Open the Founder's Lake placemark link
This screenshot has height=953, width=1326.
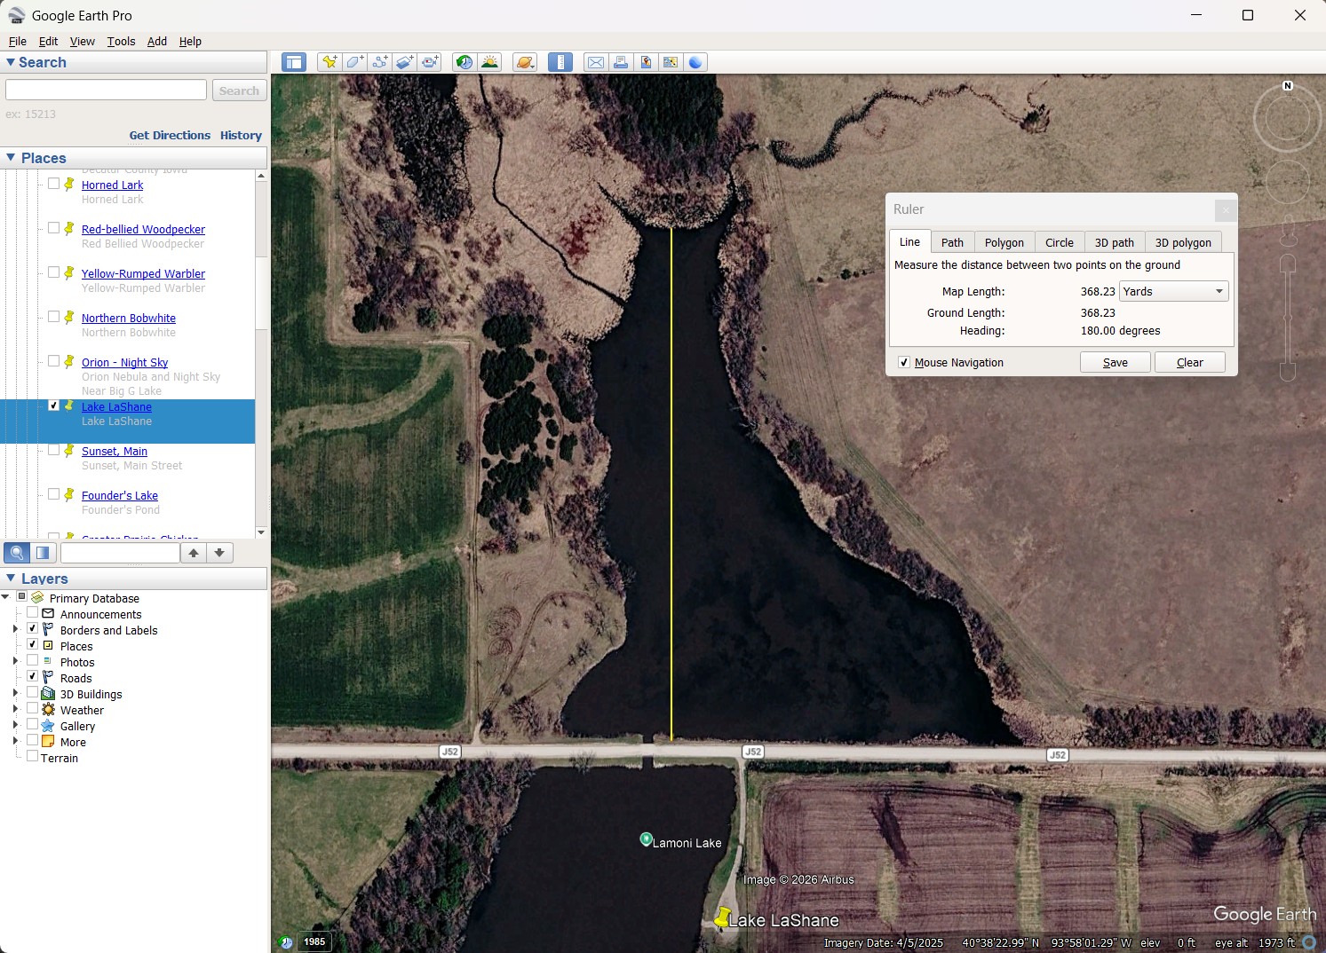(x=120, y=495)
